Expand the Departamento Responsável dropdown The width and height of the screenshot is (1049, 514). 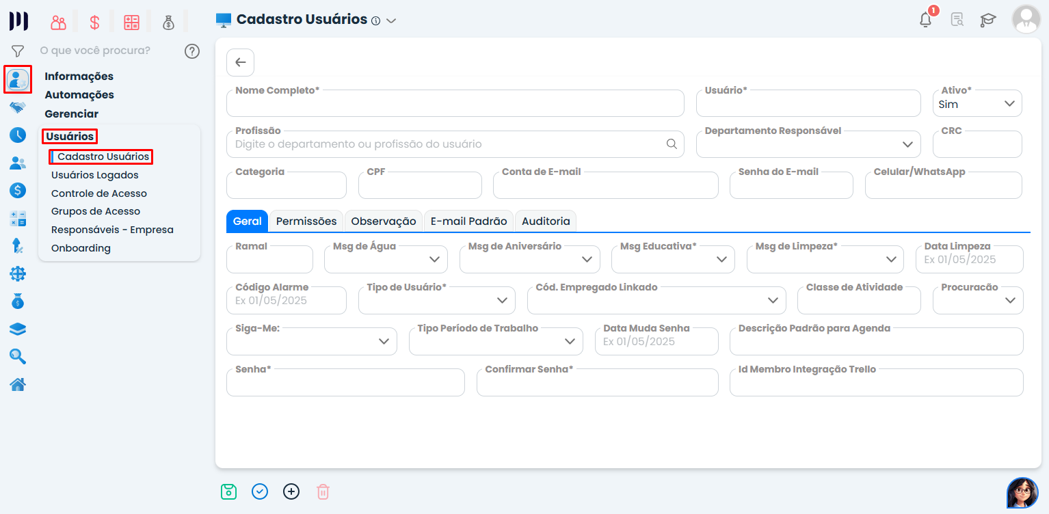(x=808, y=144)
